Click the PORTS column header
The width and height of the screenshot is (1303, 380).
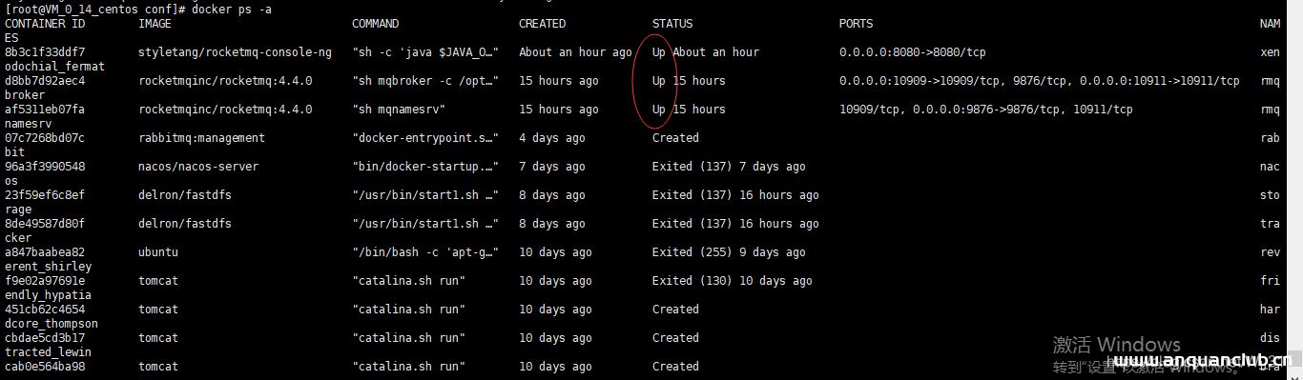click(856, 24)
